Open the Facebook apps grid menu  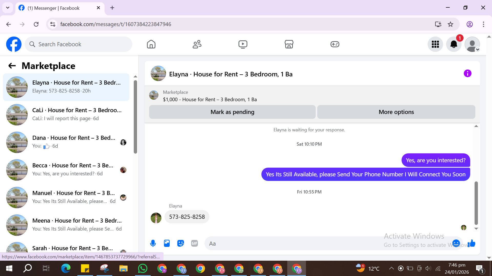(435, 44)
